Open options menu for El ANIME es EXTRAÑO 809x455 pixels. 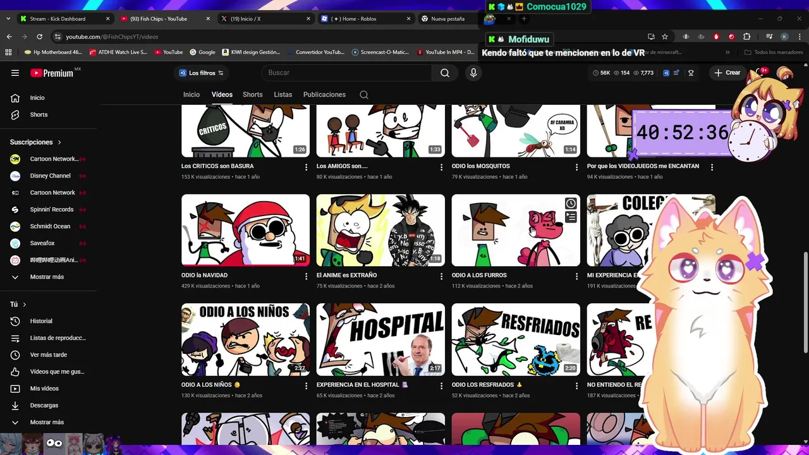point(442,276)
